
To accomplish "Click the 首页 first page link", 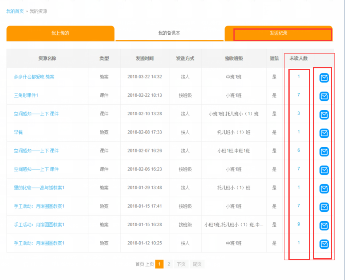I will tap(139, 264).
